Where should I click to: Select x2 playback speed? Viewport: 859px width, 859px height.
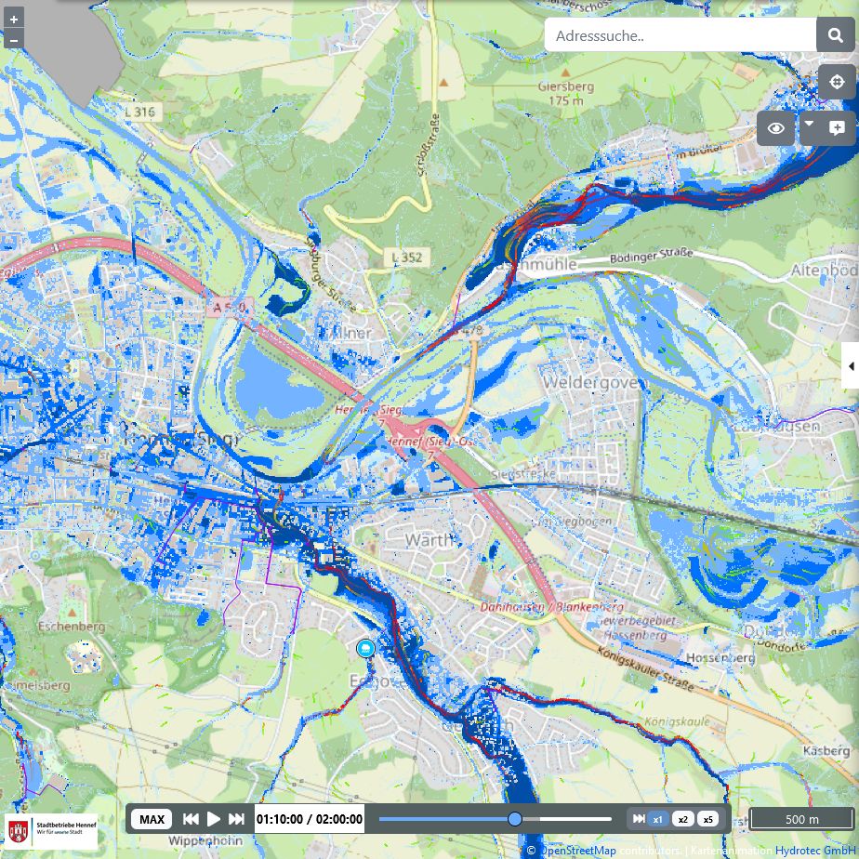click(683, 819)
